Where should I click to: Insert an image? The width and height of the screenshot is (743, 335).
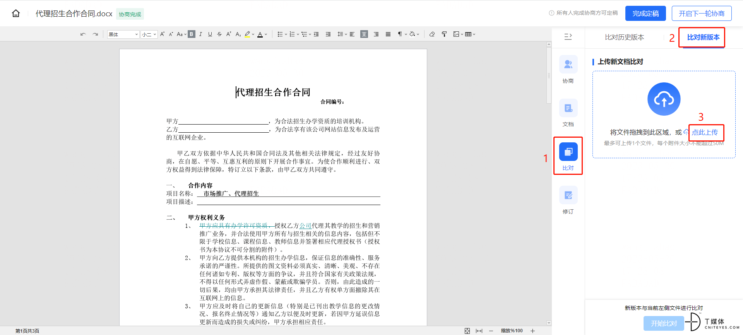[456, 34]
